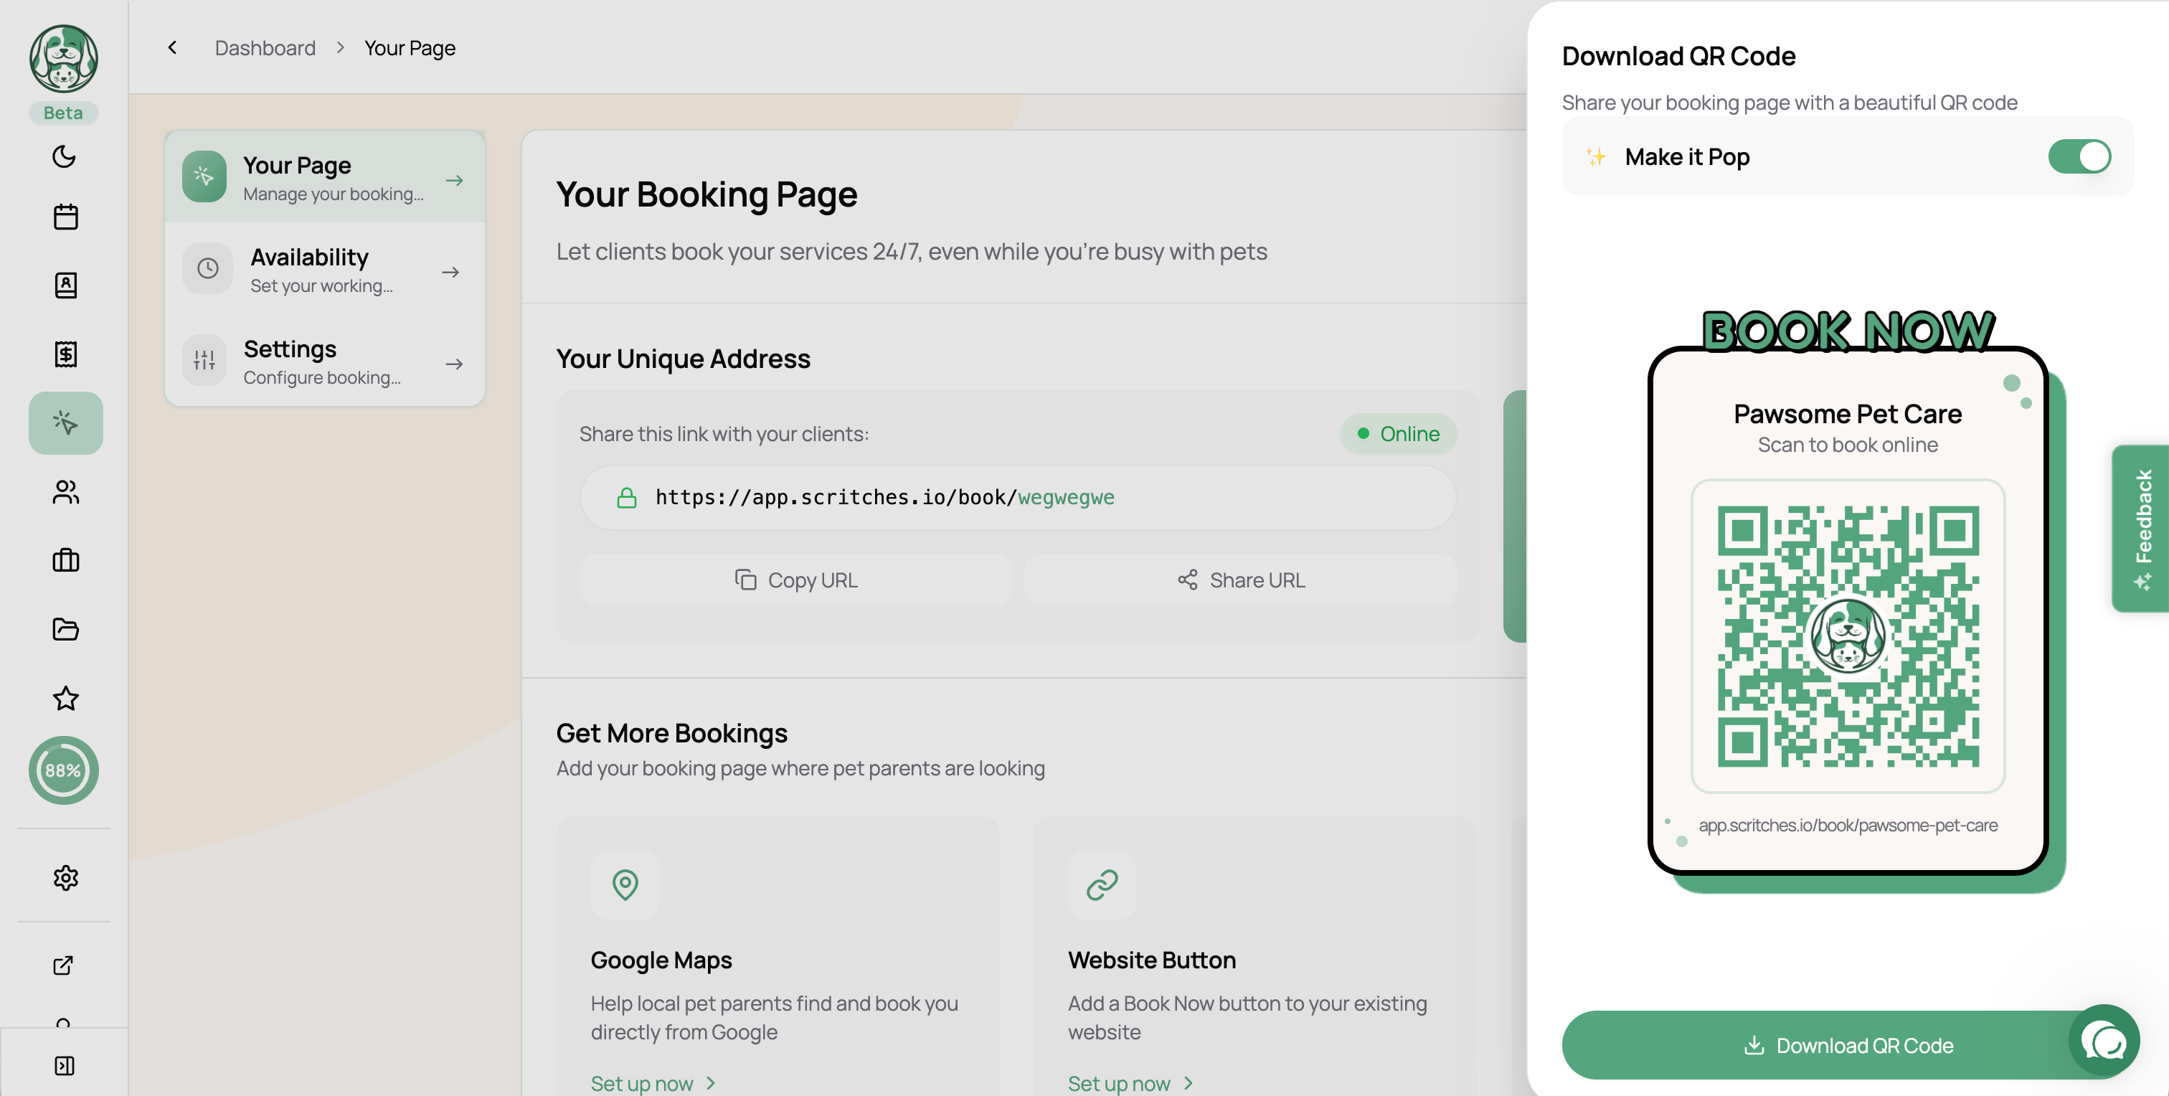Viewport: 2169px width, 1096px height.
Task: Click the Pawsome Pet Care card title
Action: click(x=1848, y=413)
